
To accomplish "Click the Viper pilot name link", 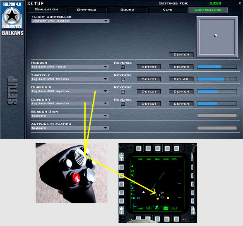I will [215, 3].
